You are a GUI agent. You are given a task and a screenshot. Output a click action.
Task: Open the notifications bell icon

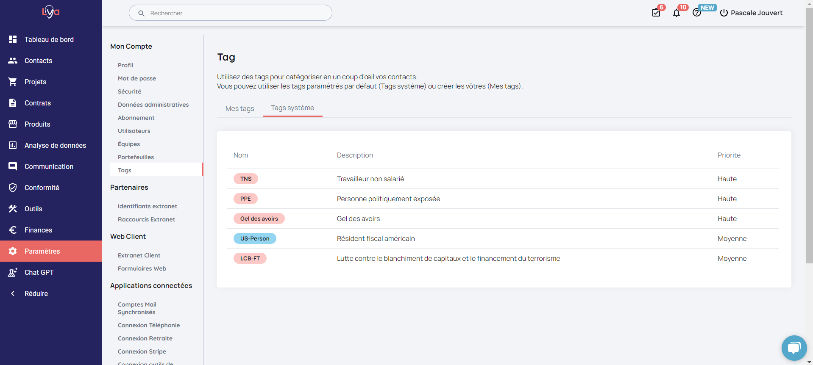click(677, 13)
